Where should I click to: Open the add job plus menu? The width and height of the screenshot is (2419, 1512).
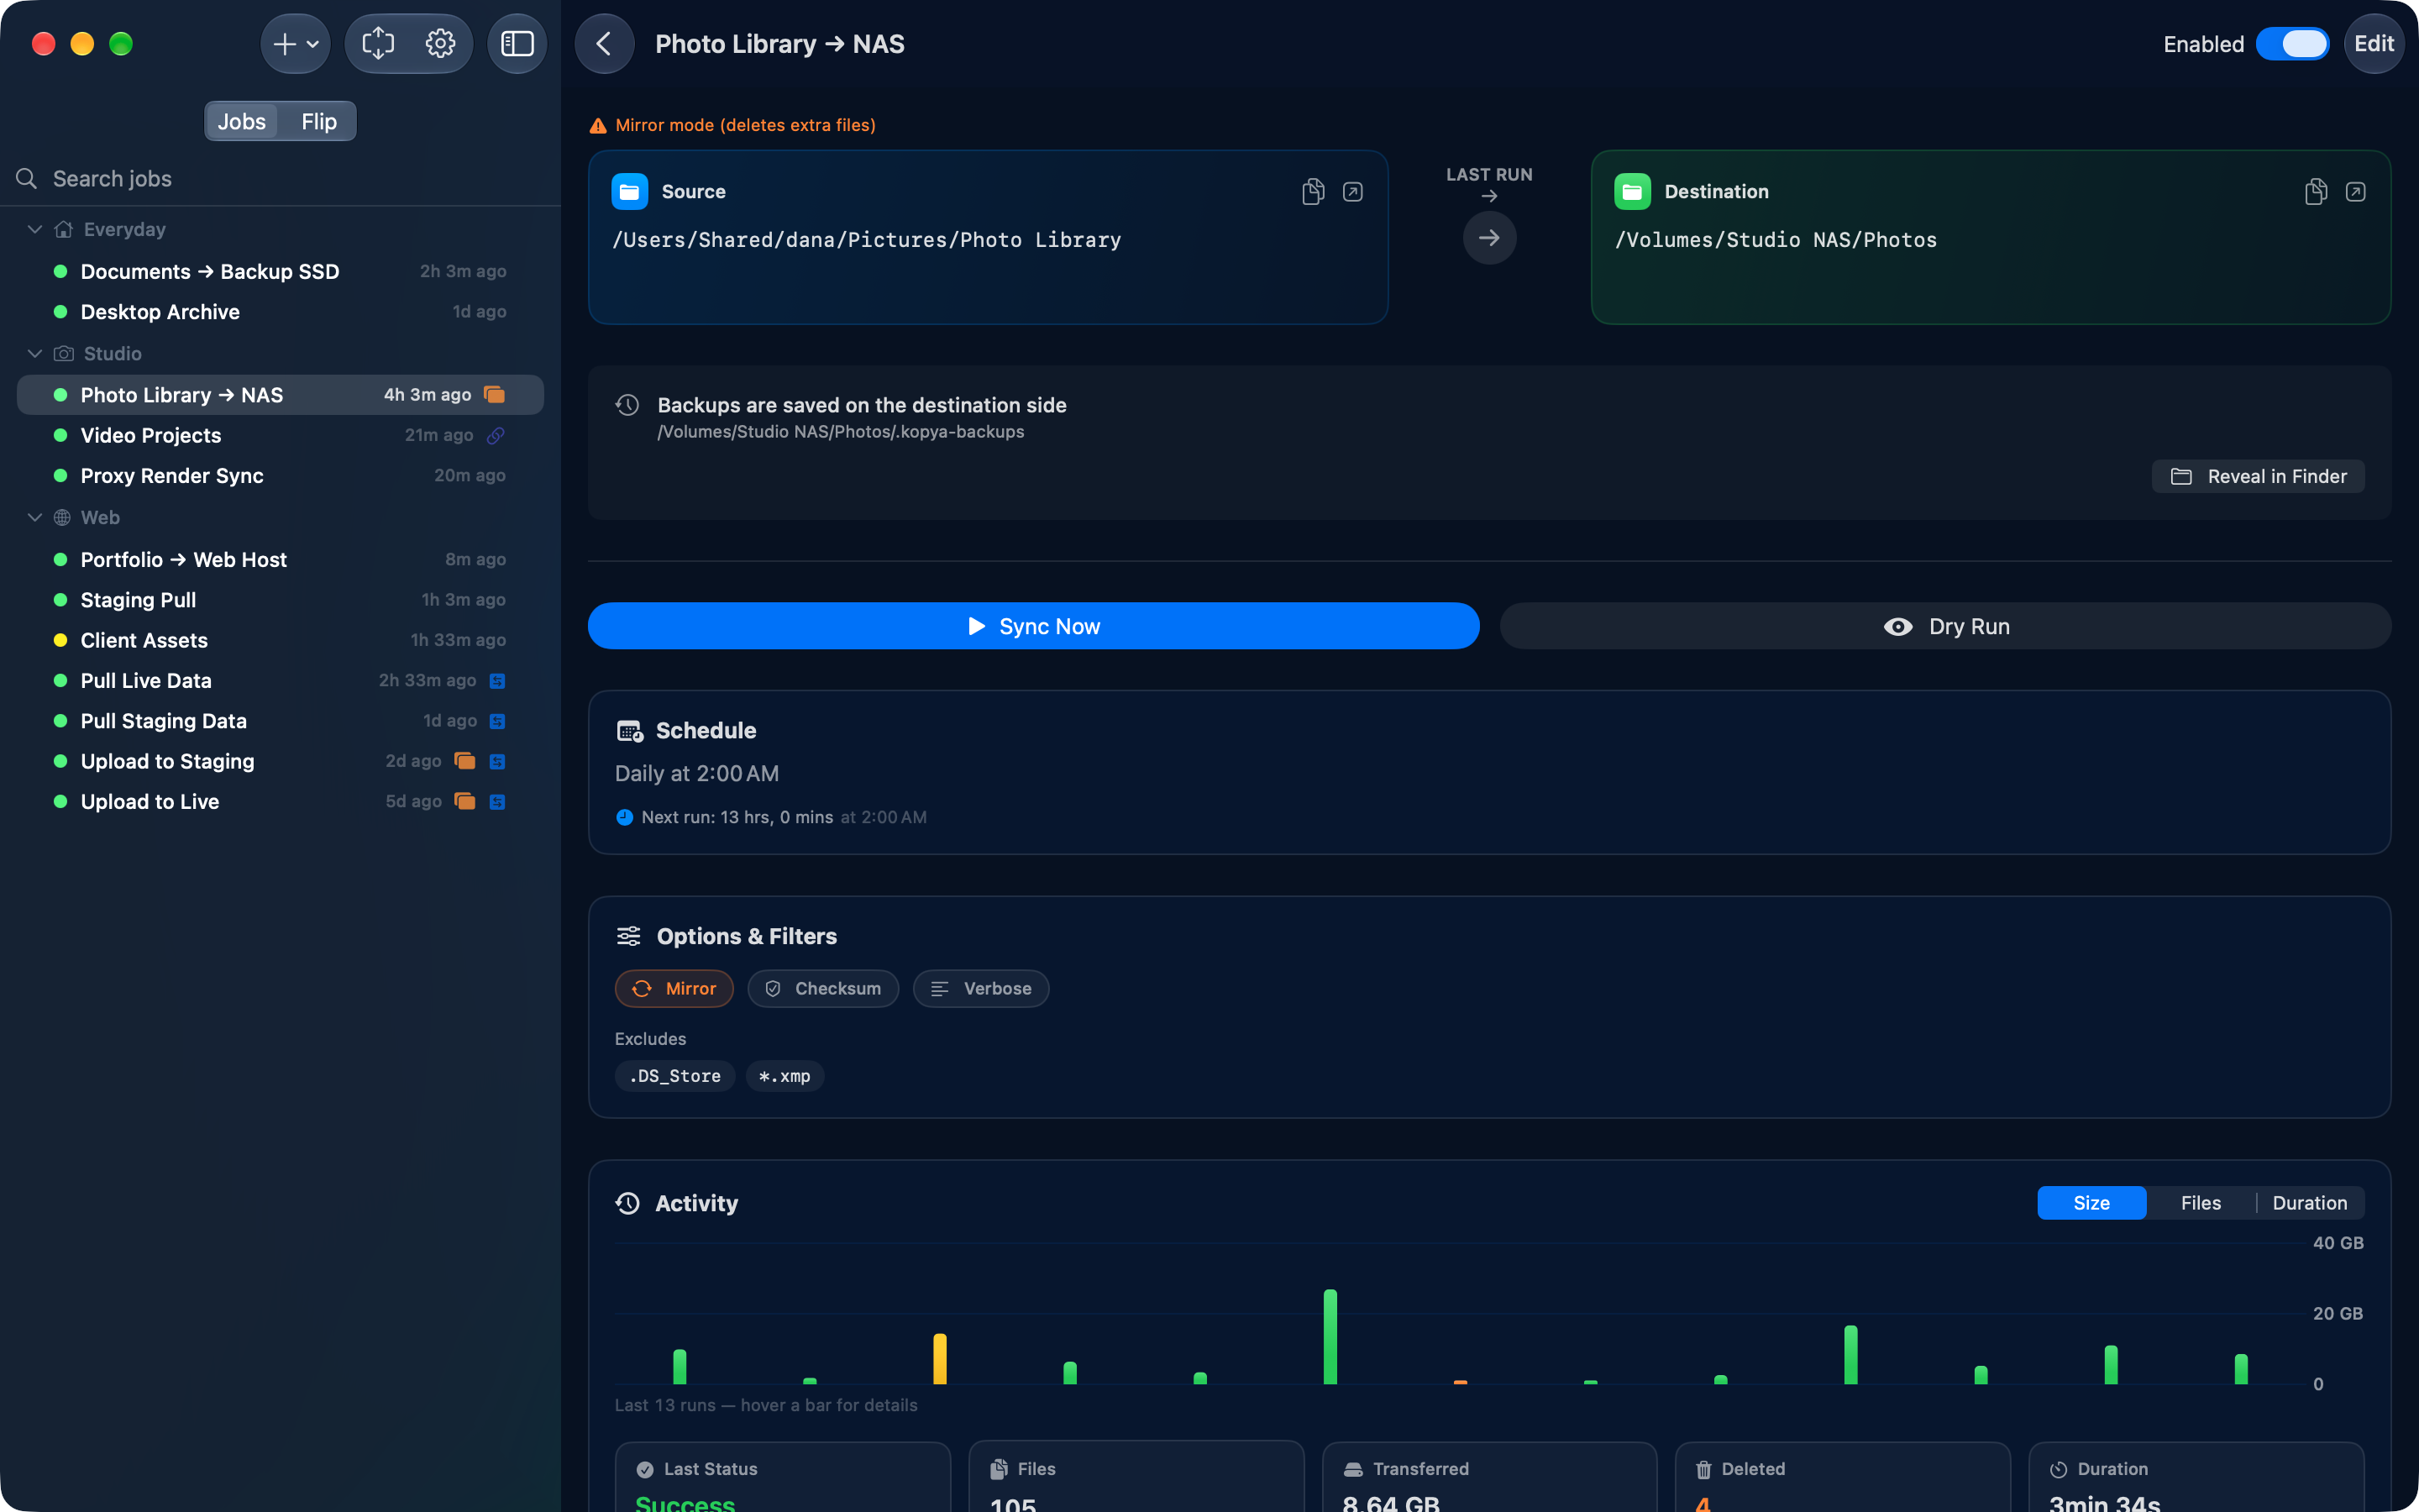[x=296, y=44]
